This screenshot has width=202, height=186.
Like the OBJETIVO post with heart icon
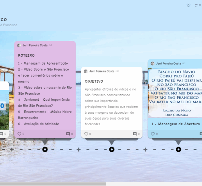pyautogui.click(x=86, y=134)
